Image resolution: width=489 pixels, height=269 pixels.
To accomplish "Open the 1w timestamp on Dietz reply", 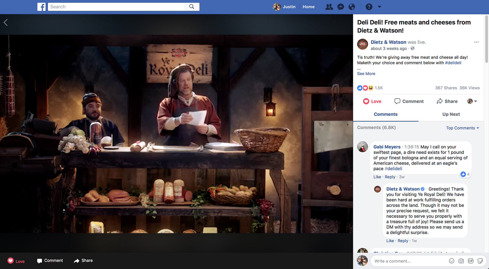I will tap(414, 241).
